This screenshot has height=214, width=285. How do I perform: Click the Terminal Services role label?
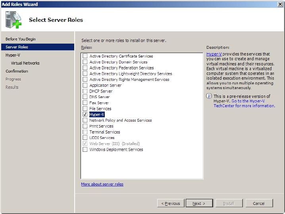point(105,132)
